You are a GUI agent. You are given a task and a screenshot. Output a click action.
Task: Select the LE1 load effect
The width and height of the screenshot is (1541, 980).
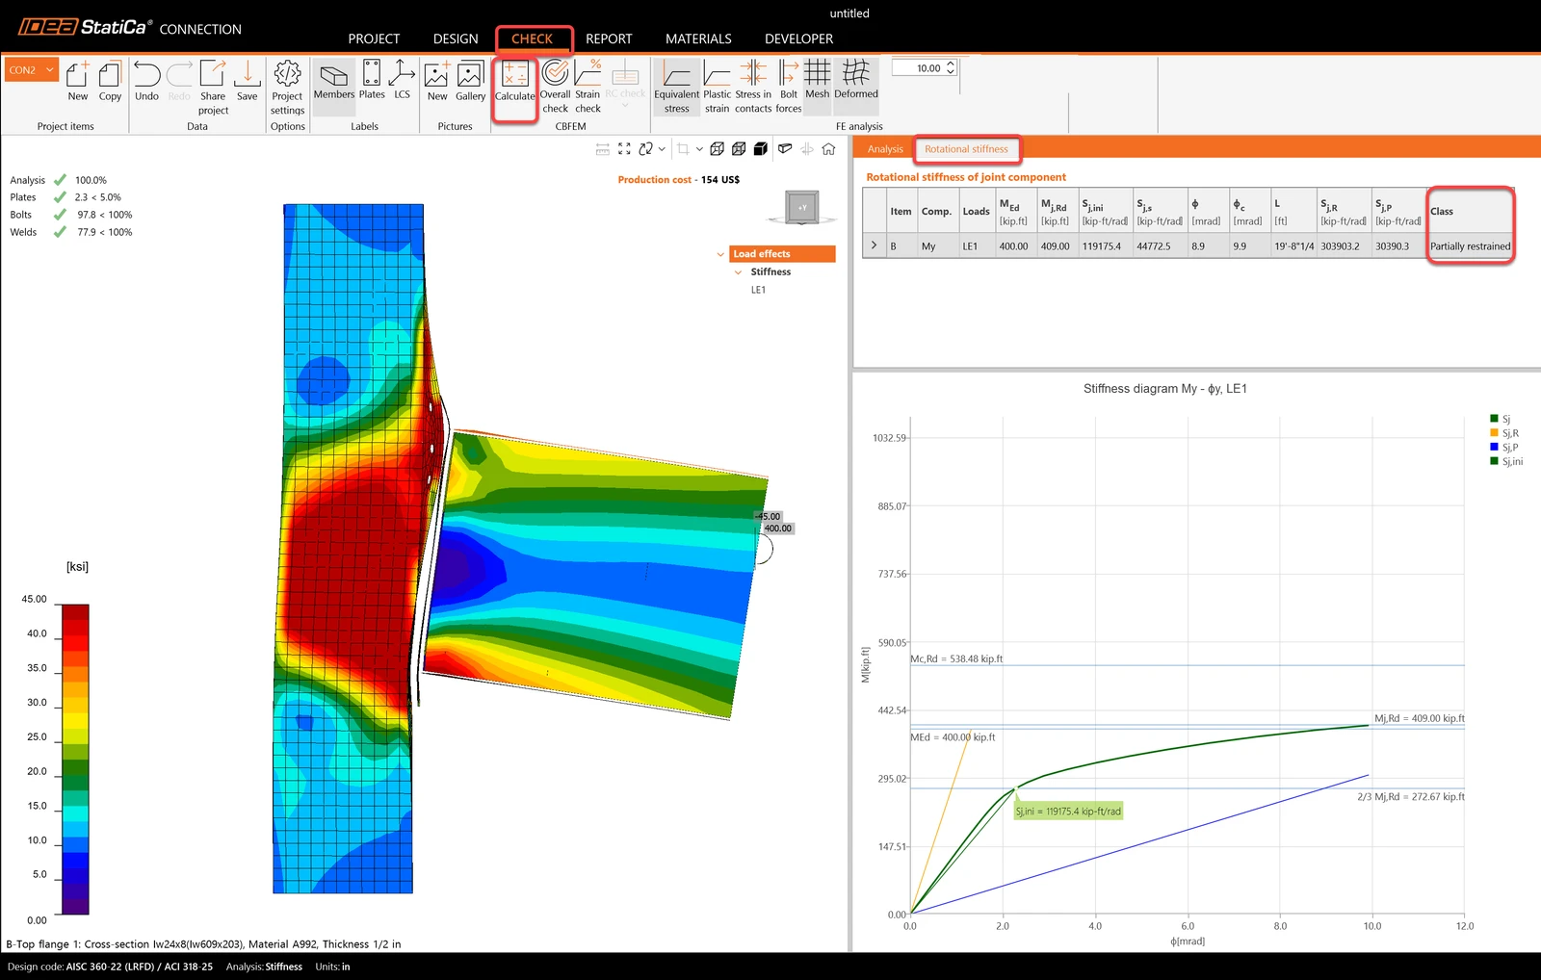coord(758,290)
